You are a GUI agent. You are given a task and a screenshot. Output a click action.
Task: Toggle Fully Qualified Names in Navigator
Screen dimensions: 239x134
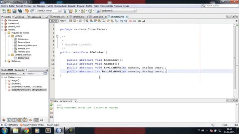(31, 120)
